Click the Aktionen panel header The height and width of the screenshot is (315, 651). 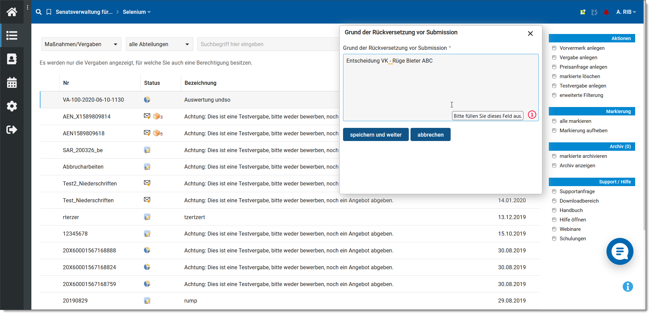pyautogui.click(x=592, y=38)
